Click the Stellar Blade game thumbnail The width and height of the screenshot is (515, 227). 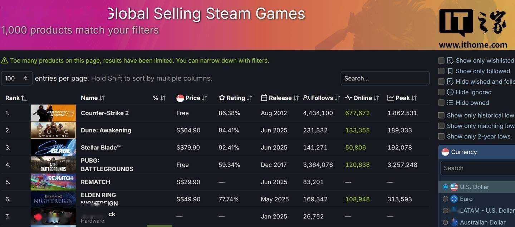pyautogui.click(x=53, y=147)
